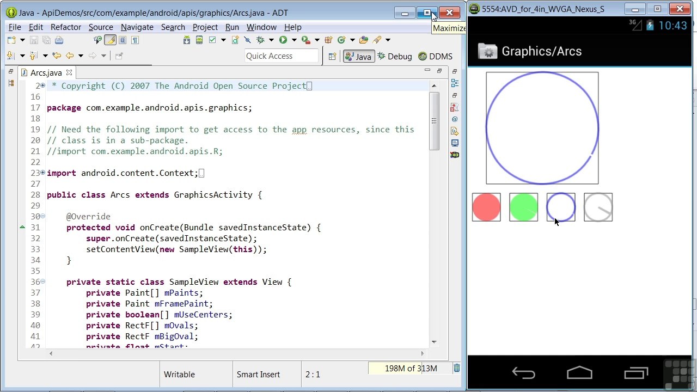Open the Declaration view icon

click(x=455, y=131)
